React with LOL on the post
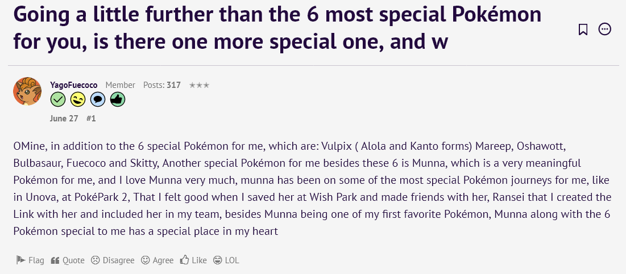626x274 pixels. click(x=226, y=260)
